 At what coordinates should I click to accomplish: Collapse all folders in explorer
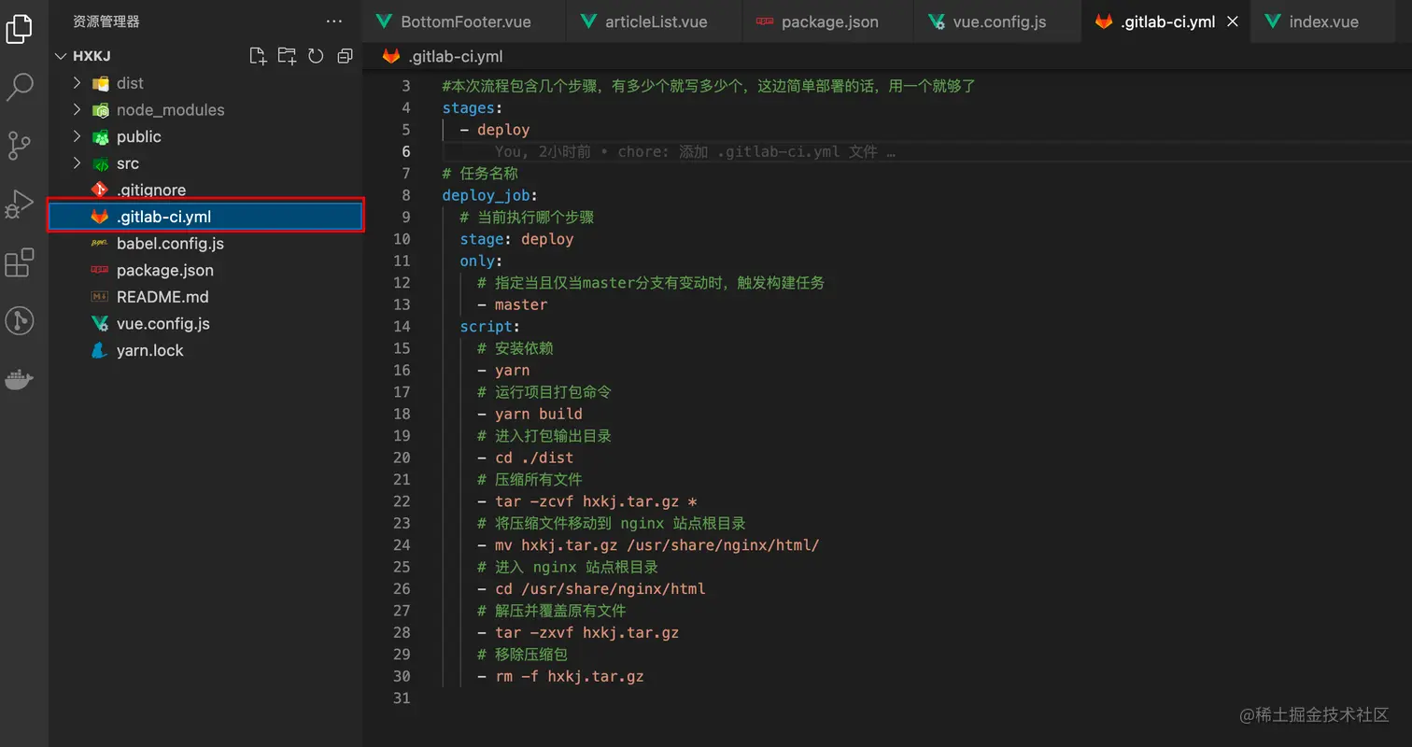point(345,56)
